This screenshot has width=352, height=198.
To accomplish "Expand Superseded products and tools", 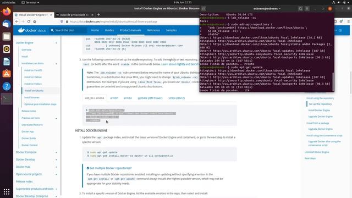I will tap(56, 189).
